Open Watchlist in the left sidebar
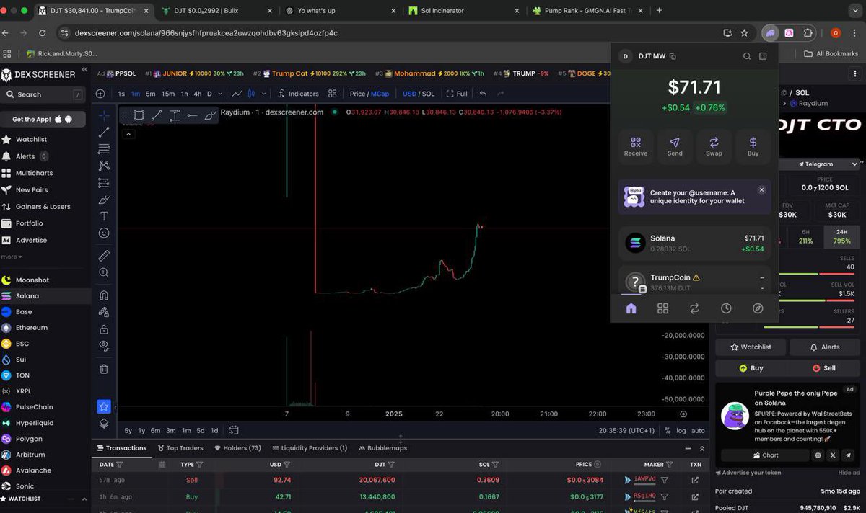Screen dimensions: 866x513 click(31, 139)
